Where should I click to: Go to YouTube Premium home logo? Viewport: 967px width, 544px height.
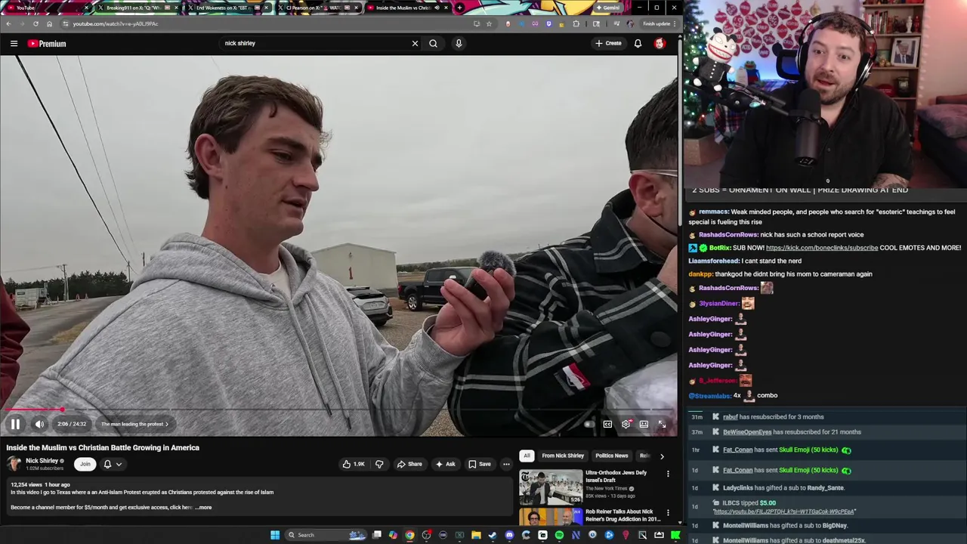tap(47, 43)
